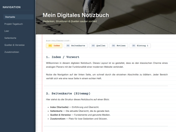Click the list item 'Quellen & Verweise — Fundamente'
This screenshot has width=176, height=132.
click(80, 115)
